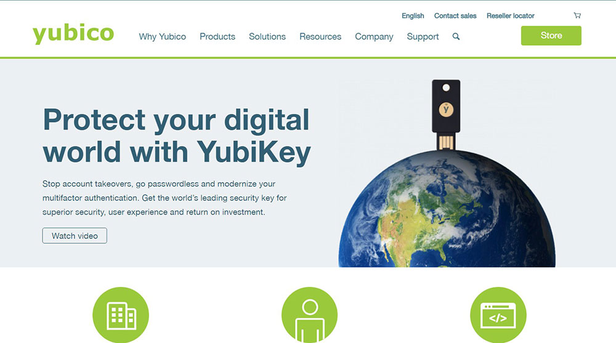
Task: Go to the Support menu
Action: coord(423,36)
